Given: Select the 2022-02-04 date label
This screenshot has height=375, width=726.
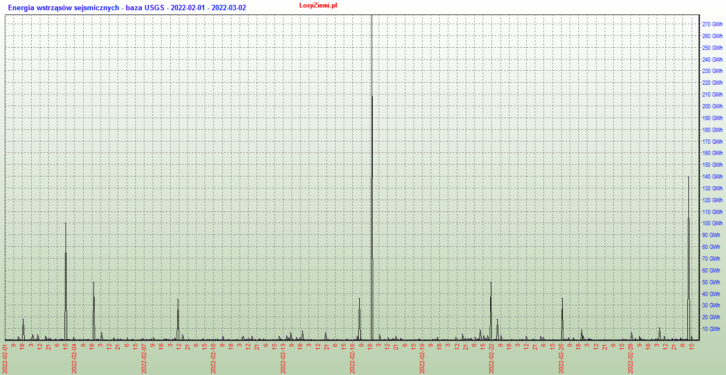Looking at the screenshot, I should pos(75,358).
